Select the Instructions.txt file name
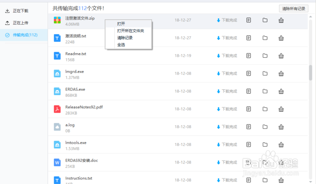316x184 pixels. click(x=79, y=178)
